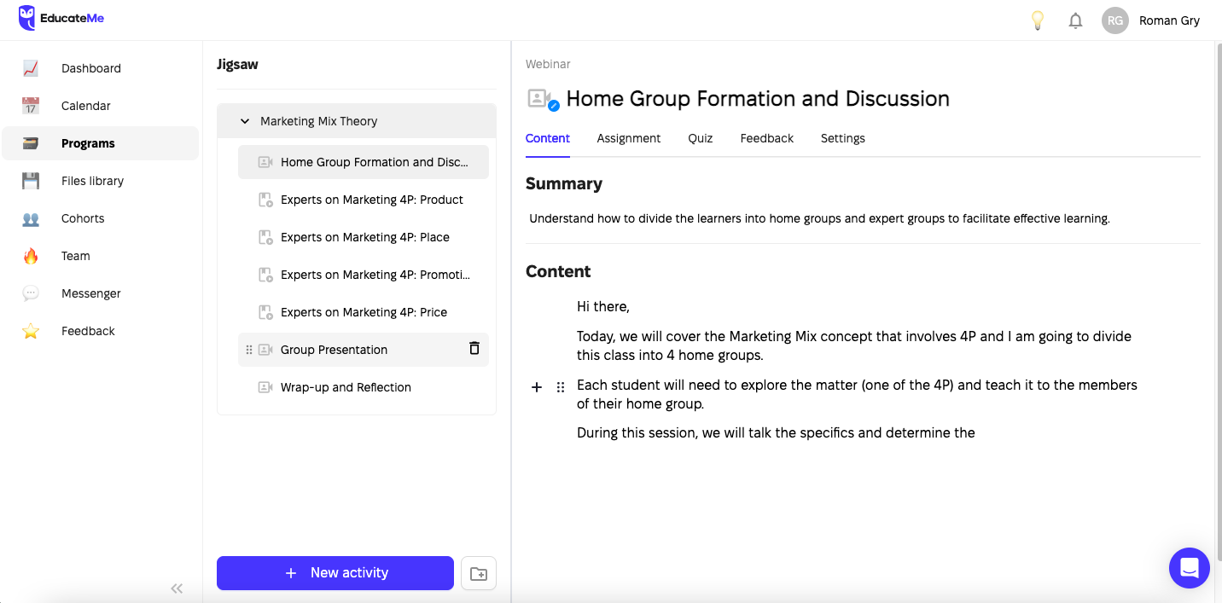This screenshot has height=603, width=1222.
Task: Click the plus icon to add a content block
Action: pos(537,386)
